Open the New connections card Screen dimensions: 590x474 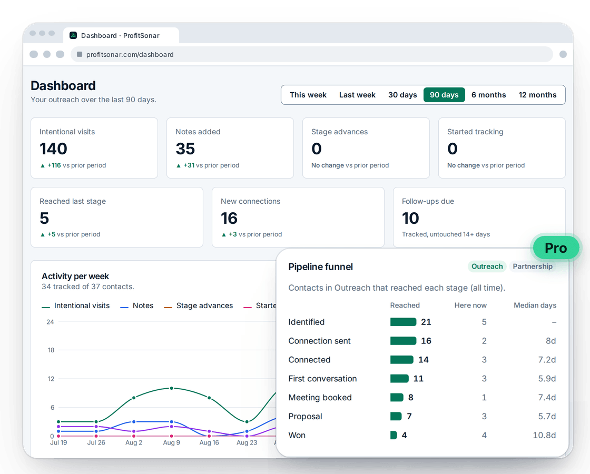click(x=298, y=217)
